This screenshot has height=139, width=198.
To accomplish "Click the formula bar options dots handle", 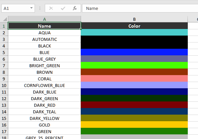I will point(40,8).
